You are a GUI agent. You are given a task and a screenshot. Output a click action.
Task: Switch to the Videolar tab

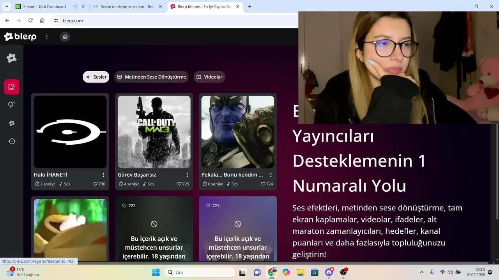click(x=209, y=77)
